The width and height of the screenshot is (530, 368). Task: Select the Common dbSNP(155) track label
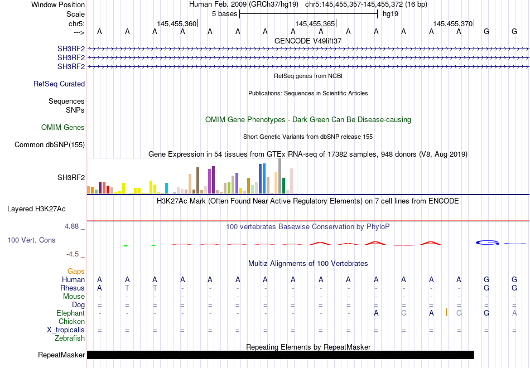[x=50, y=144]
